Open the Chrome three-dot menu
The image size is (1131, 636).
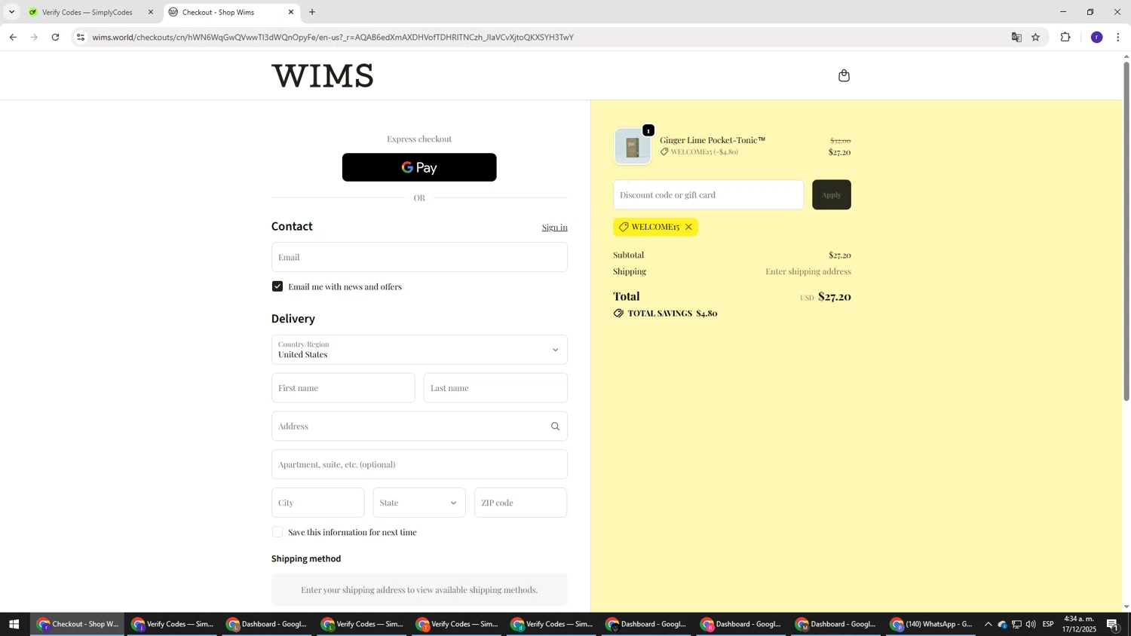point(1117,37)
